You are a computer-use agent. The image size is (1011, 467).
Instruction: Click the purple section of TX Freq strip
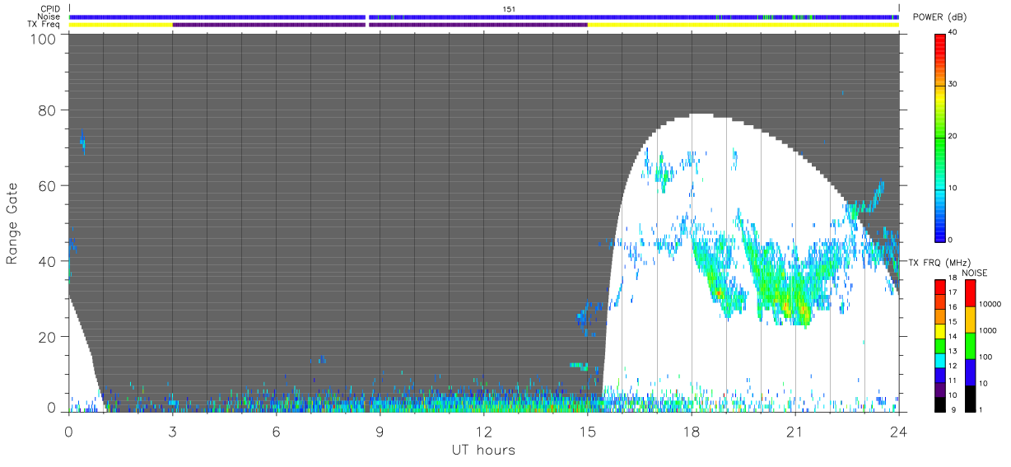pyautogui.click(x=380, y=25)
